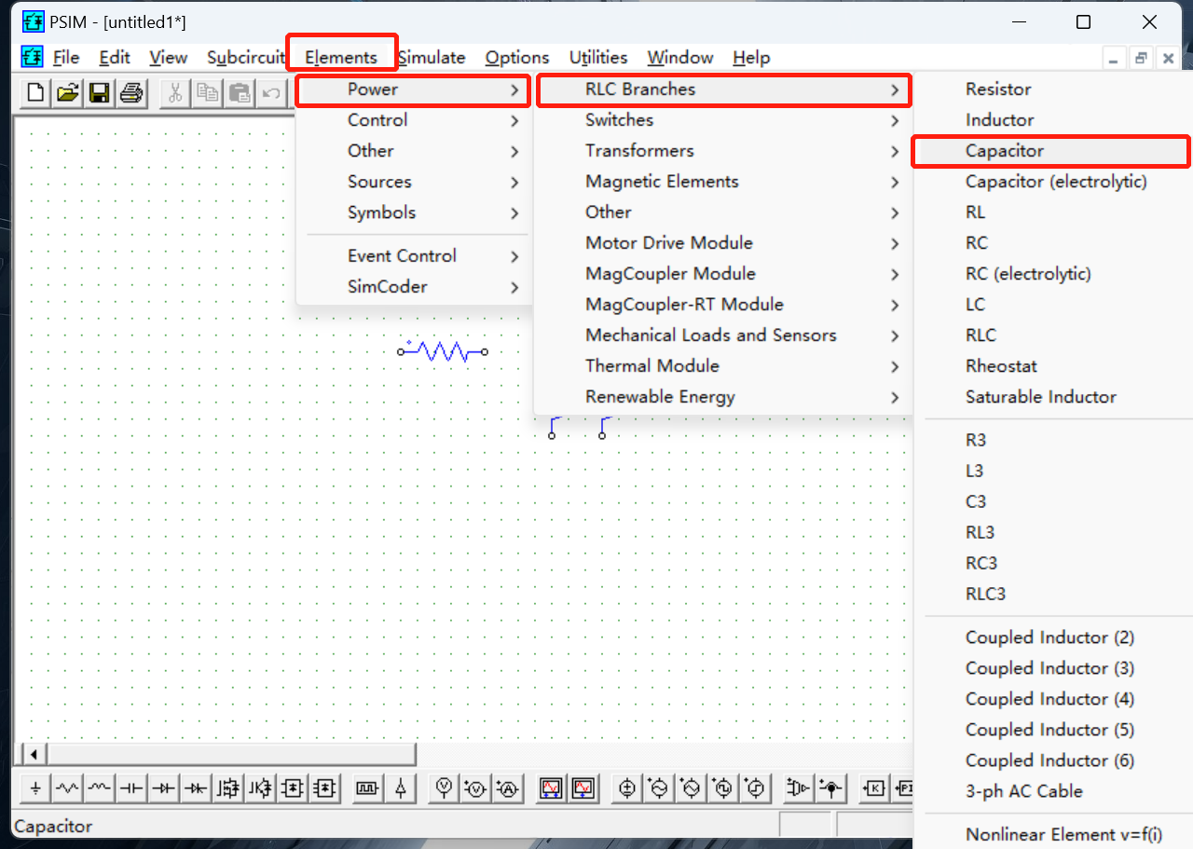Click the Open file folder icon
The height and width of the screenshot is (849, 1193).
(67, 92)
